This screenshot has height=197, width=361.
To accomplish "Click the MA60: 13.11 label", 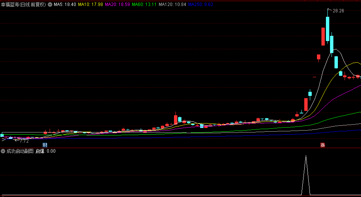I will tap(144, 4).
